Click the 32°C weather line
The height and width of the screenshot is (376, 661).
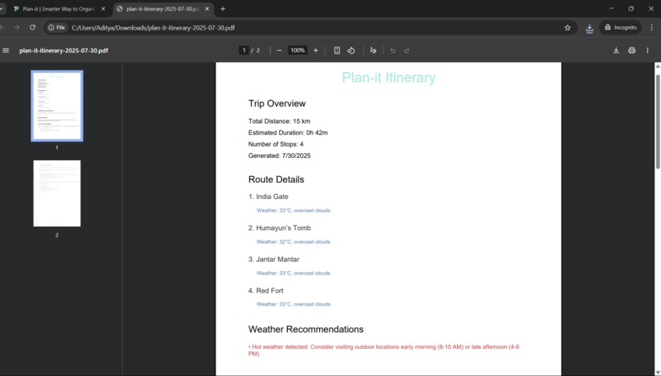(x=294, y=242)
